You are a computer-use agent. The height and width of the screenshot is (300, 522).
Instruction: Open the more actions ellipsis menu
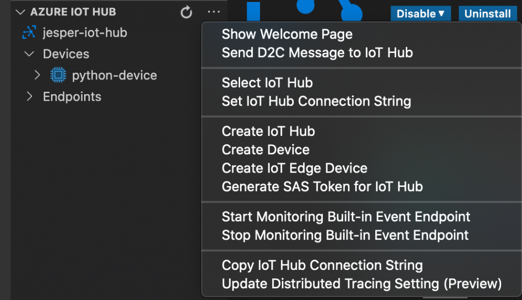[214, 12]
